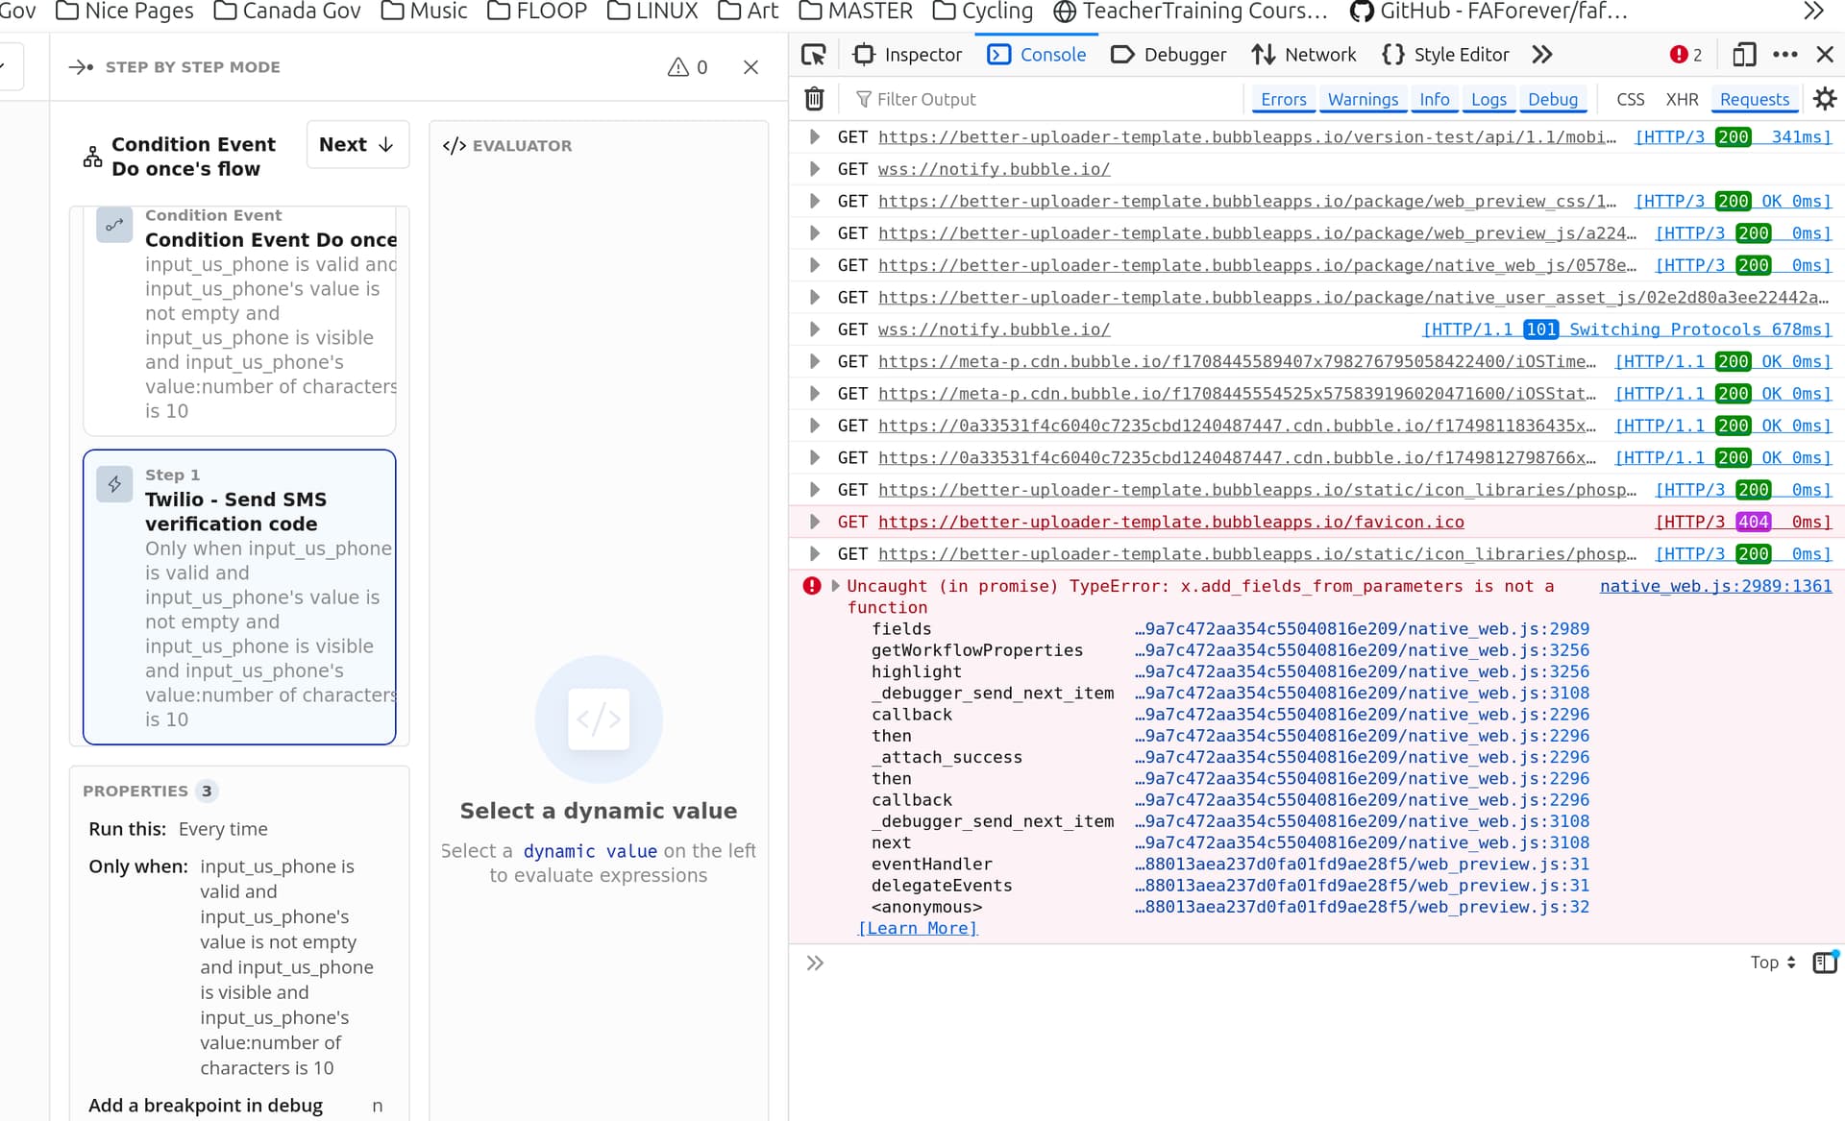The image size is (1845, 1121).
Task: Select Step 1 Twilio Send SMS card
Action: pyautogui.click(x=239, y=597)
